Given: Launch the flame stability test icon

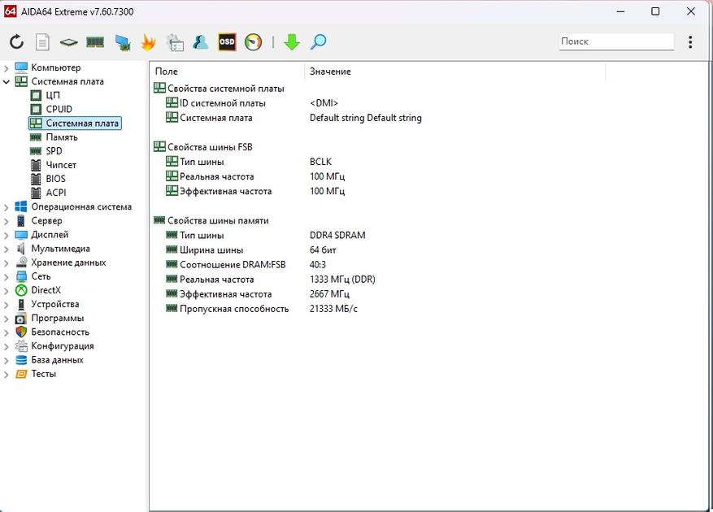Looking at the screenshot, I should click(x=148, y=41).
